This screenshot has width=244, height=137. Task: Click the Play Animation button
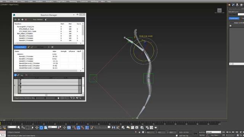point(230,132)
